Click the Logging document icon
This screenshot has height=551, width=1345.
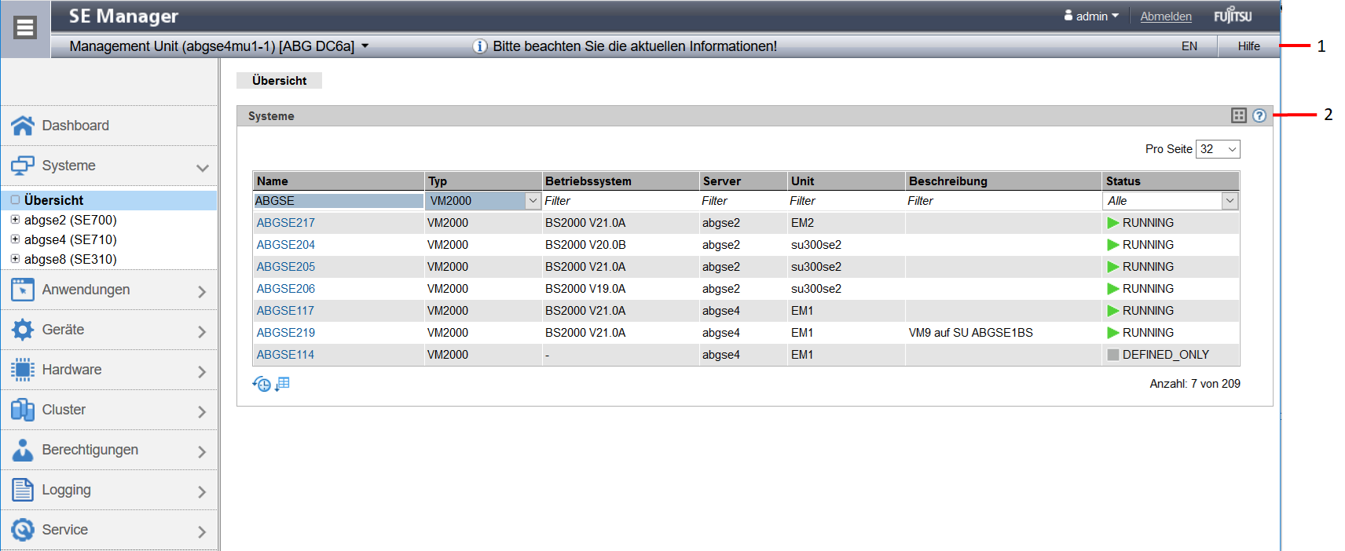[x=23, y=490]
